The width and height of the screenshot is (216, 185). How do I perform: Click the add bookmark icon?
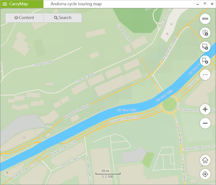pos(205,61)
